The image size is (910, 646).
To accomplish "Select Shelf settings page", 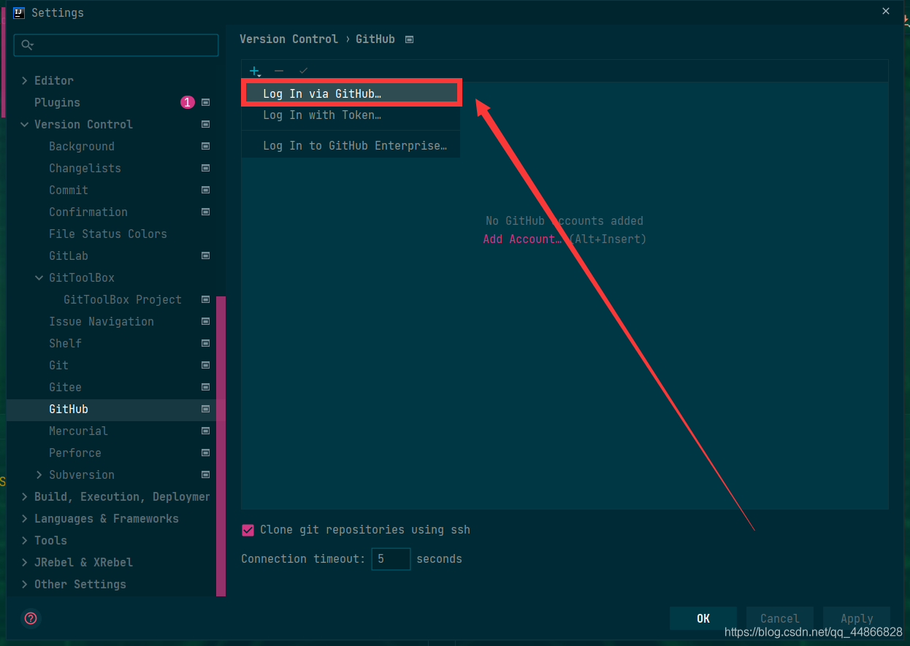I will pyautogui.click(x=65, y=344).
